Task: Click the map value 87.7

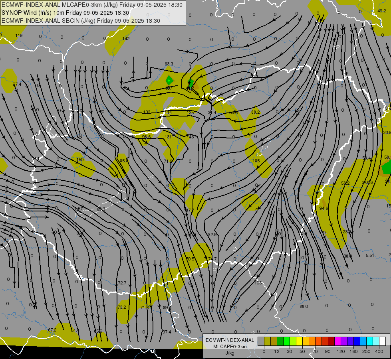Action: 190,210
